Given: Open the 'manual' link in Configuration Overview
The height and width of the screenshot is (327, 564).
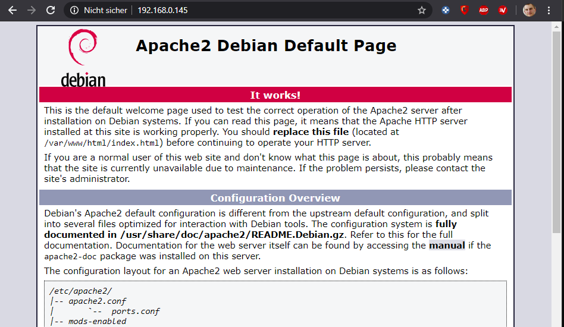Looking at the screenshot, I should tap(447, 245).
